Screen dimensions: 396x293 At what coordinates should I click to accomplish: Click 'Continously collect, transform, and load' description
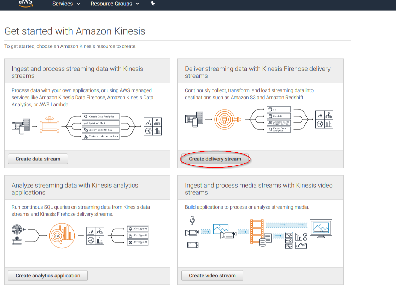[x=249, y=94]
